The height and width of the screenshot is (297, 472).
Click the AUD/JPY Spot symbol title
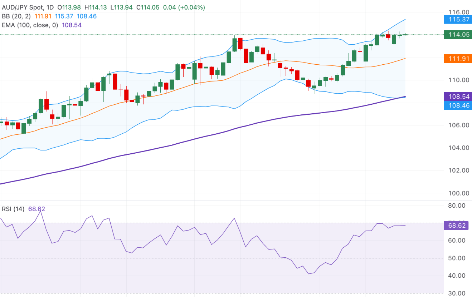point(22,8)
